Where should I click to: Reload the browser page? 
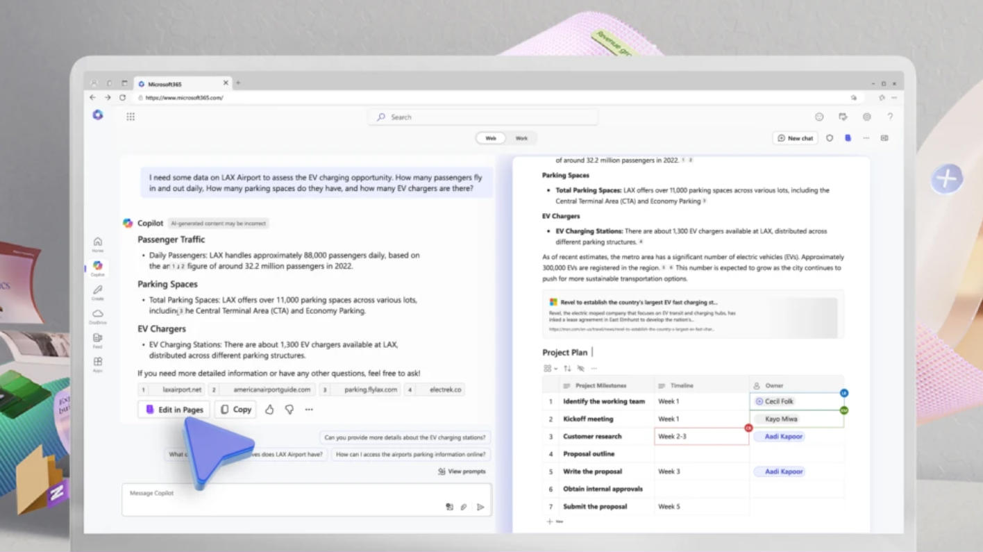point(122,98)
